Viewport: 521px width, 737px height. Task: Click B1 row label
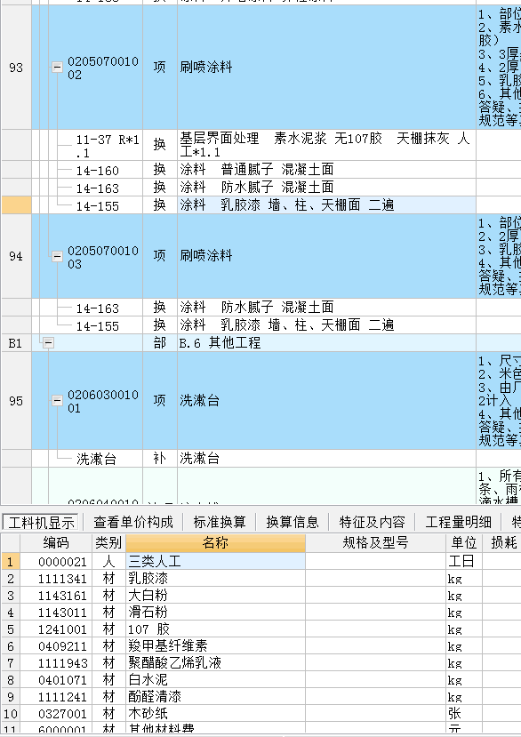pos(15,343)
